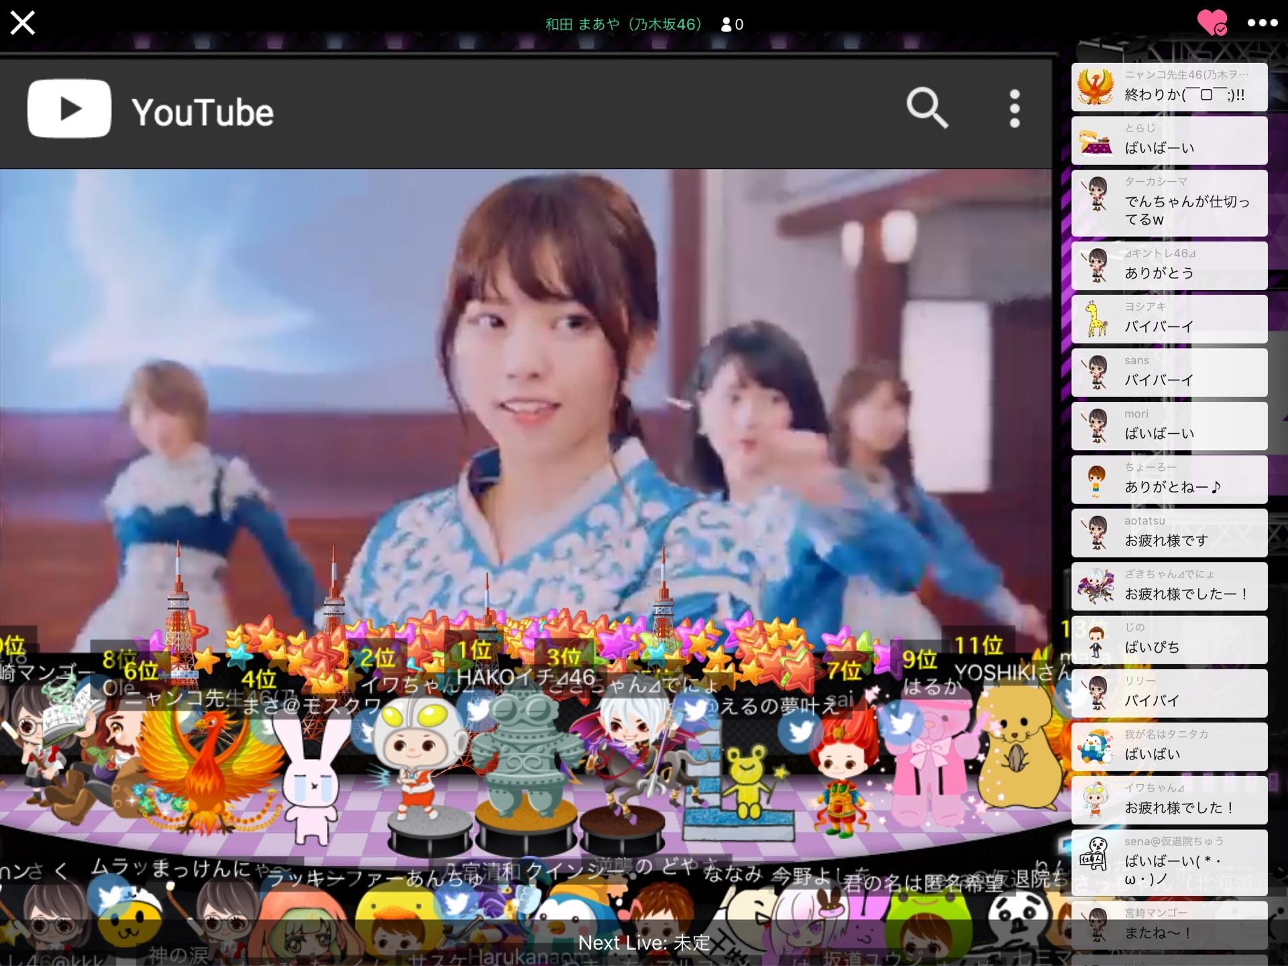This screenshot has height=966, width=1288.
Task: Tap the Twitter badge above the red-haired warrior avatar
Action: pos(800,731)
